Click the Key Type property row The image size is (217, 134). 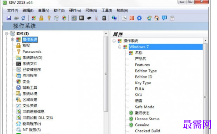(x=143, y=83)
